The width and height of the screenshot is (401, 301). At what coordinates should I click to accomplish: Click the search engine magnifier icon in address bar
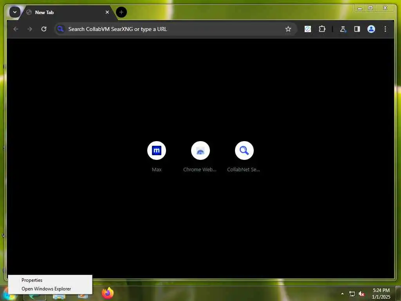[60, 29]
